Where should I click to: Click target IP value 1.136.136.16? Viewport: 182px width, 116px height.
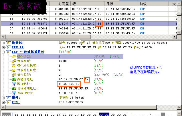point(69,93)
